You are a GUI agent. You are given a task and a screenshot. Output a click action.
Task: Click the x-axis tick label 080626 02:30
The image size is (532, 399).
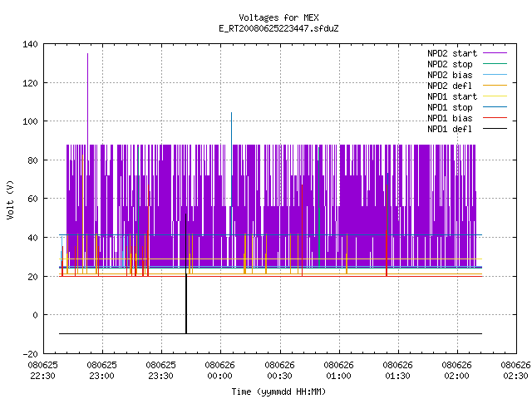pyautogui.click(x=515, y=371)
